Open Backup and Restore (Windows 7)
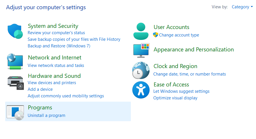 coord(59,46)
